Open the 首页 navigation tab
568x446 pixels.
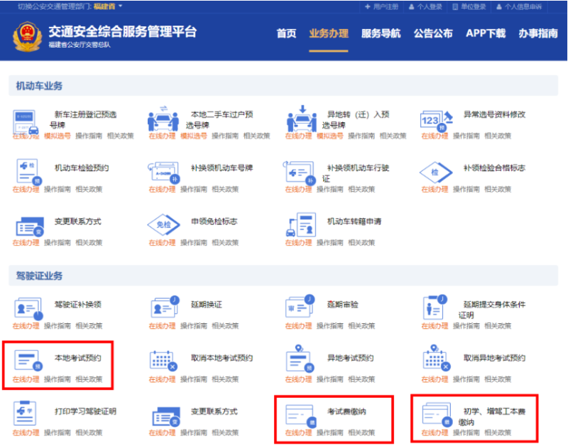tap(286, 33)
